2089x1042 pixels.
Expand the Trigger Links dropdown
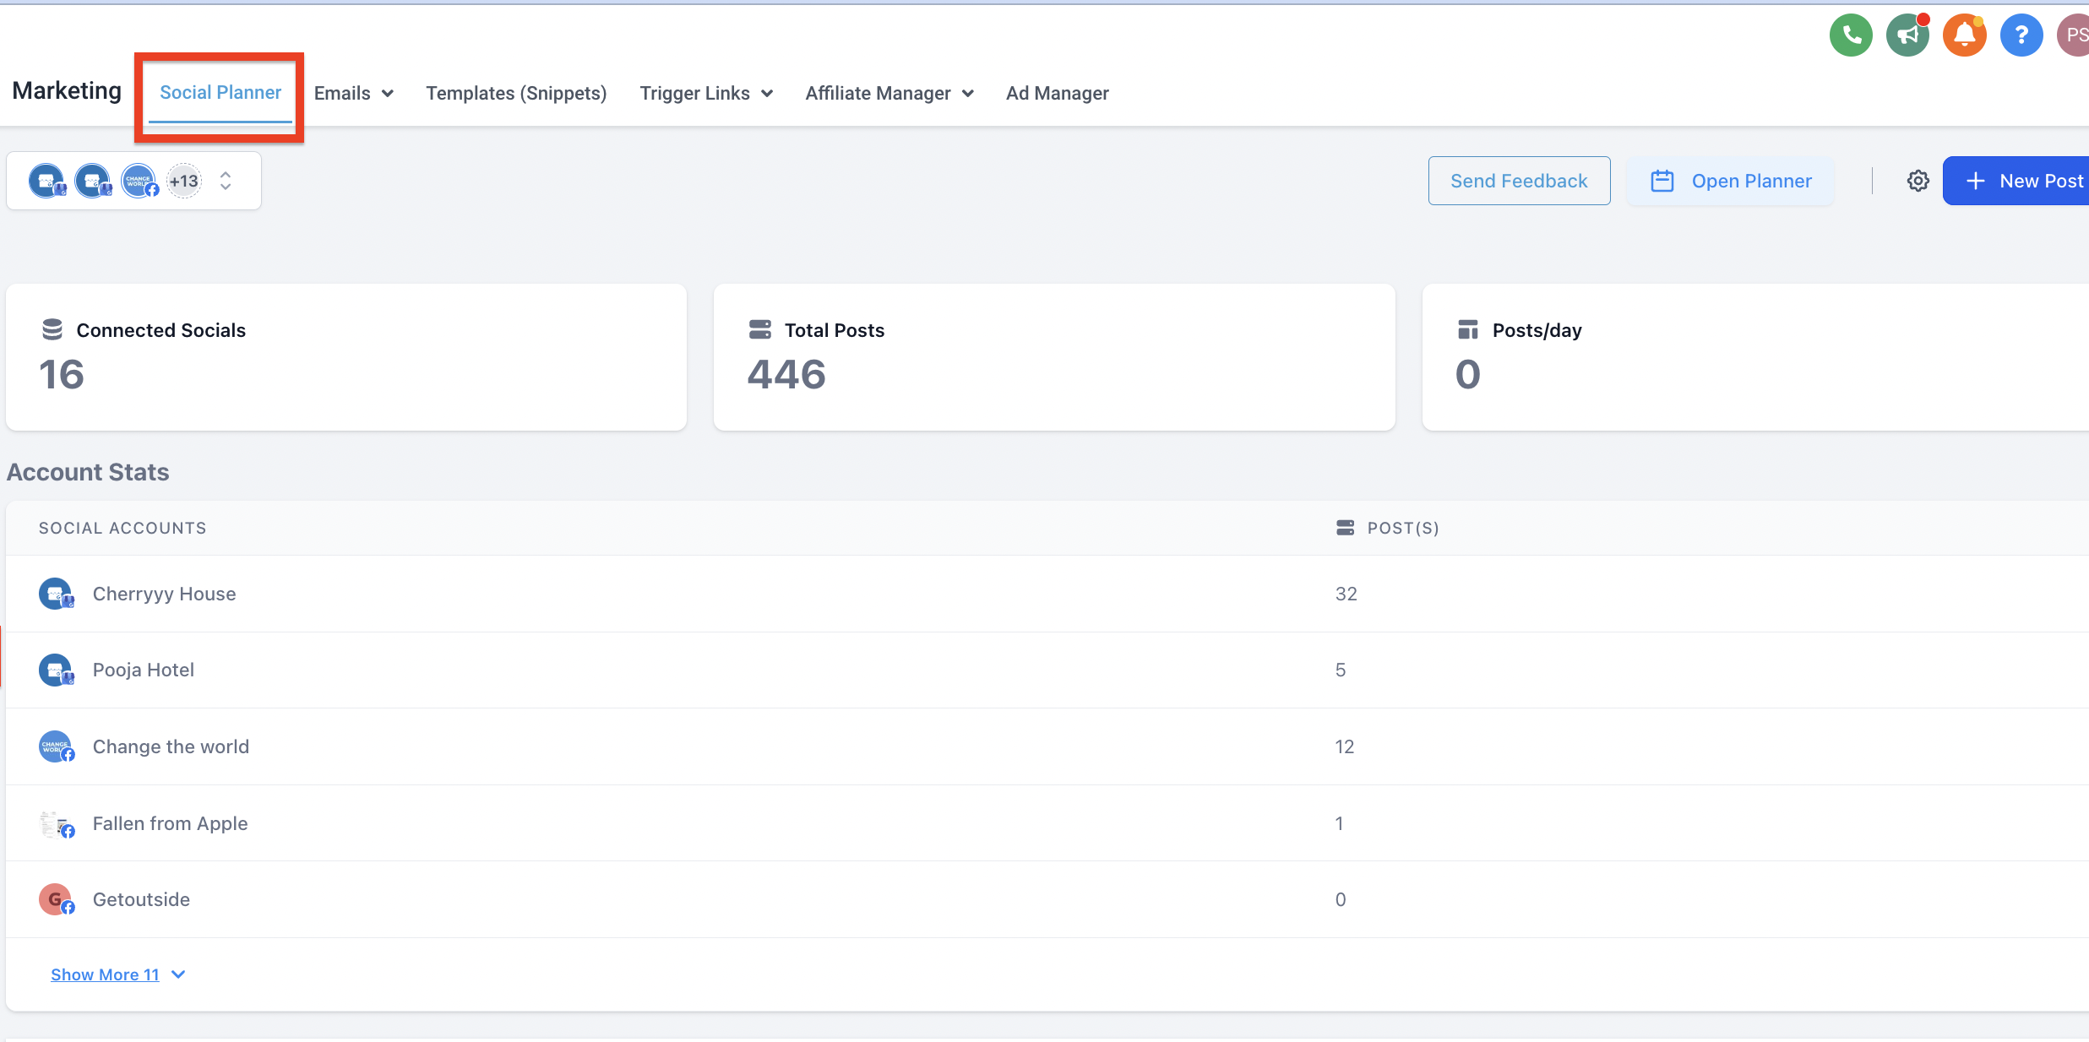pos(706,93)
